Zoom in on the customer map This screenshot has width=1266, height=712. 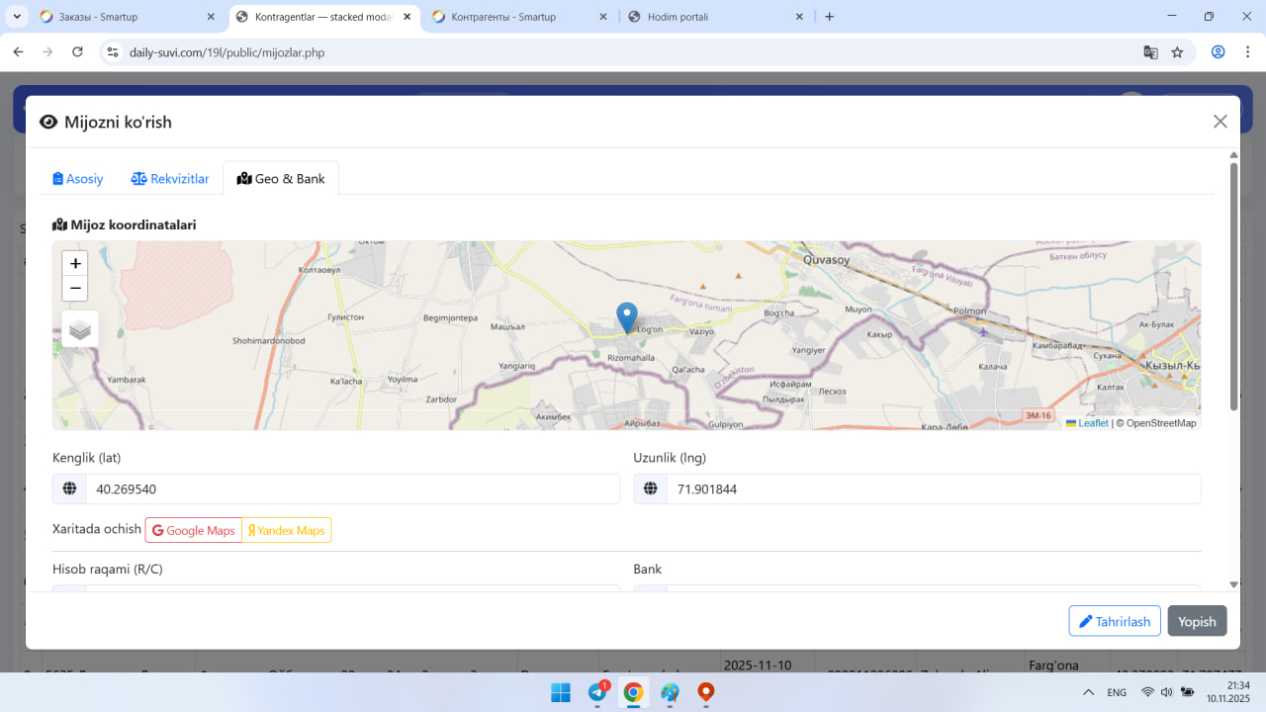[x=75, y=264]
